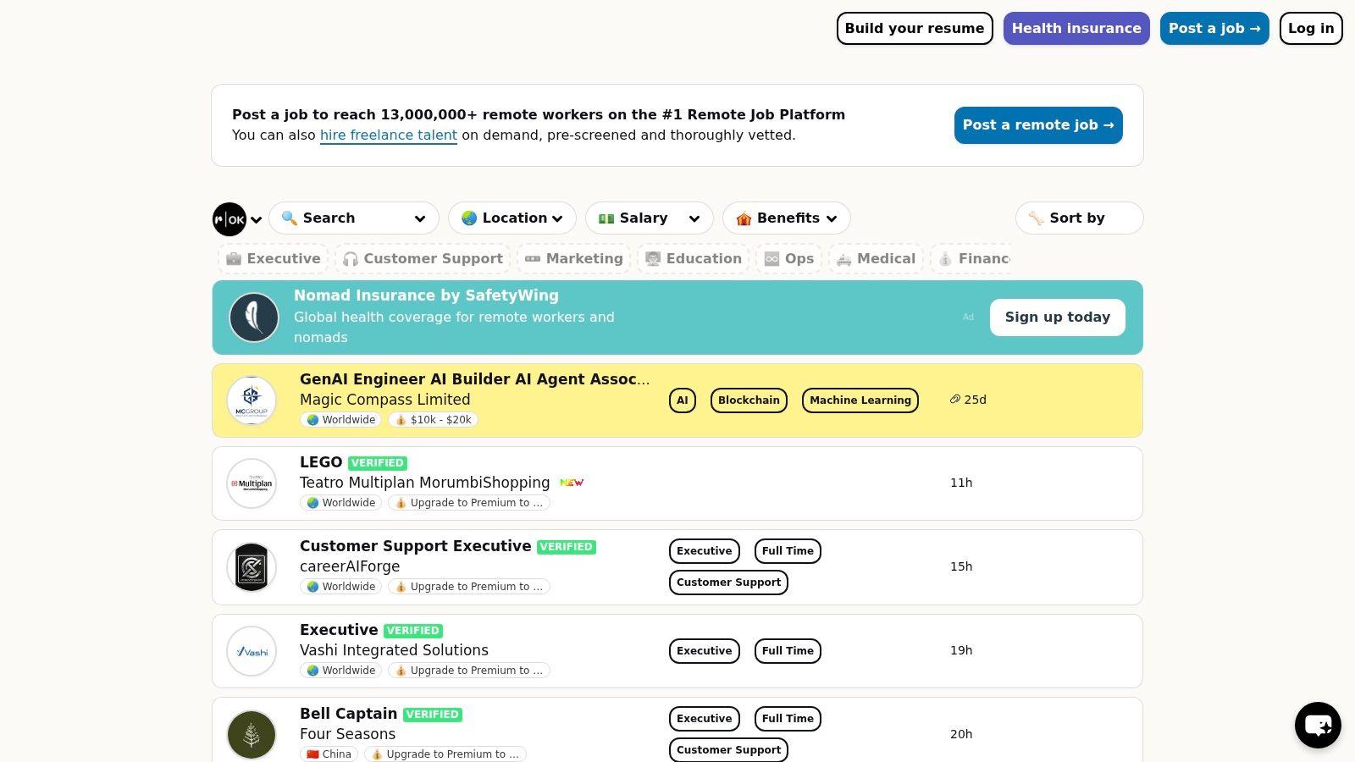Click VERIFIED badge next to Bell Captain
Viewport: 1355px width, 762px height.
tap(433, 715)
